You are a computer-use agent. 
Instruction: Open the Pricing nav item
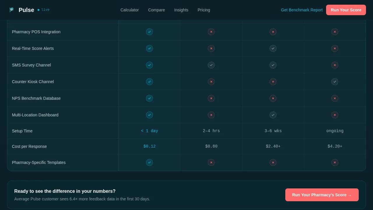pos(204,10)
